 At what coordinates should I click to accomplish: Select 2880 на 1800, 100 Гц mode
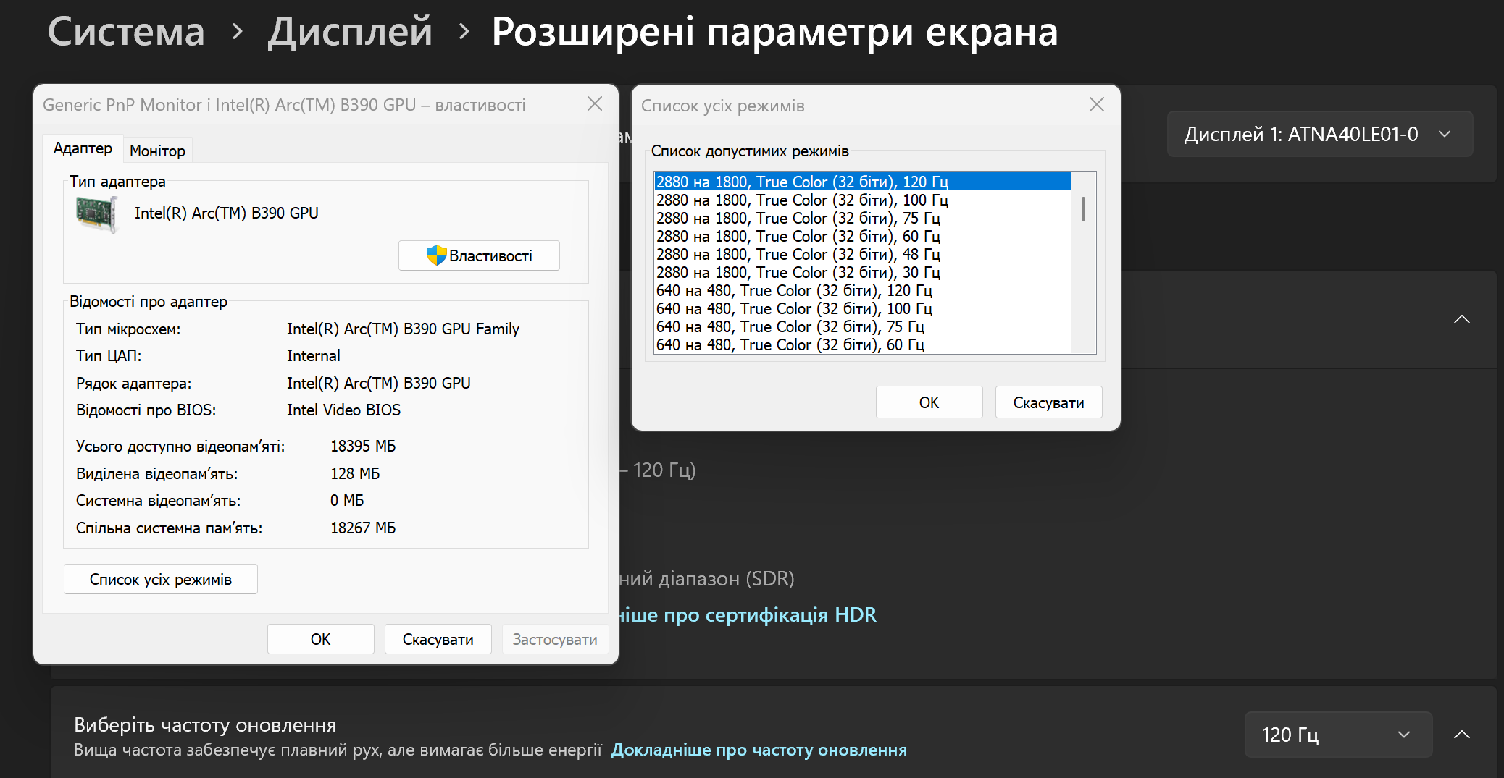(801, 200)
